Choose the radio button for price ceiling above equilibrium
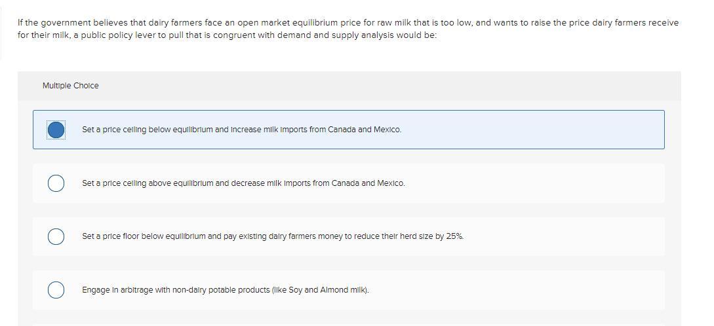The height and width of the screenshot is (326, 714). (x=56, y=183)
